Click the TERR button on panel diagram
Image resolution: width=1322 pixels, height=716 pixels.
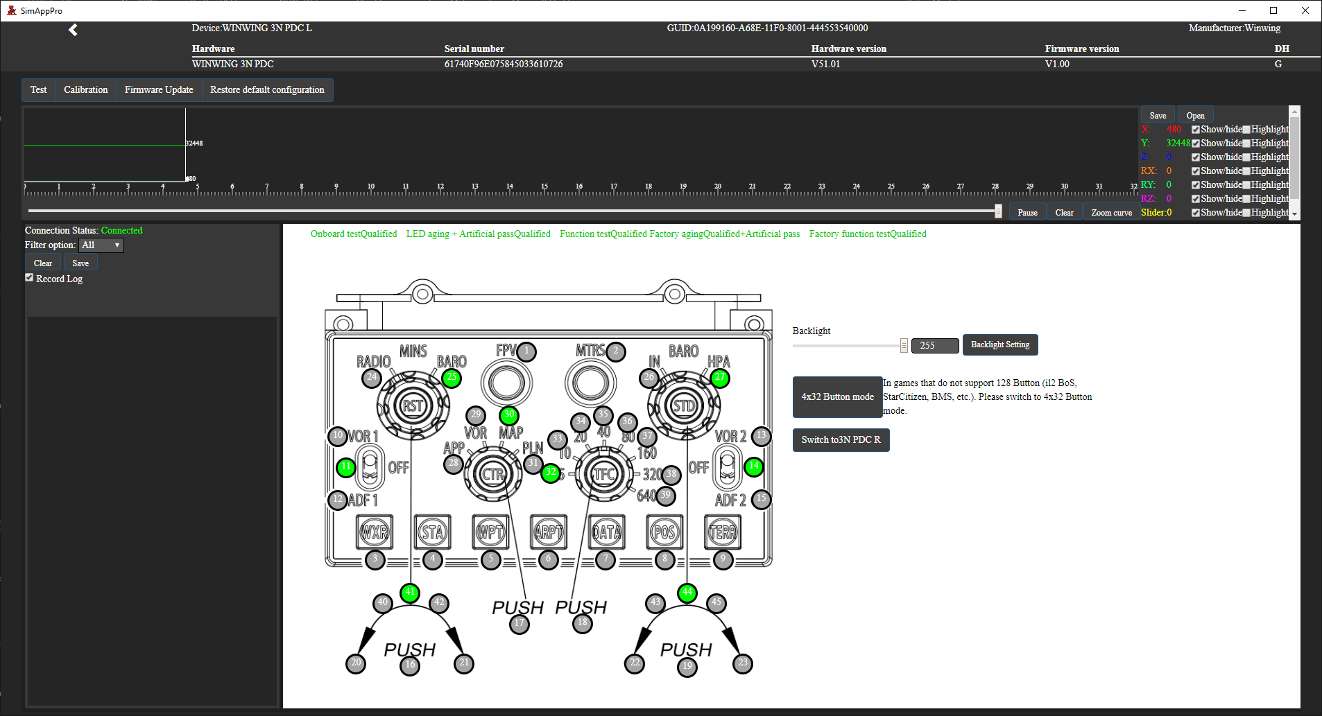point(723,532)
